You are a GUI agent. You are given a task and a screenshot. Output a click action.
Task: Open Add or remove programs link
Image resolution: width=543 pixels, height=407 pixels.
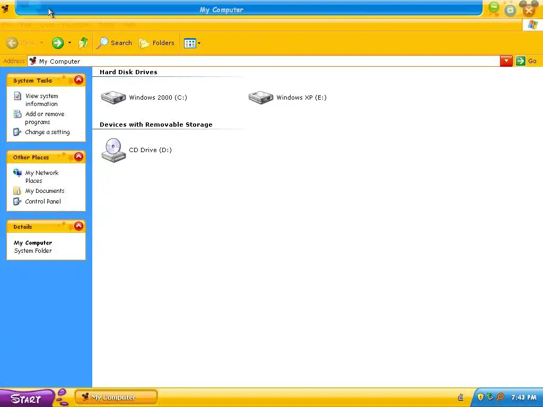click(45, 118)
